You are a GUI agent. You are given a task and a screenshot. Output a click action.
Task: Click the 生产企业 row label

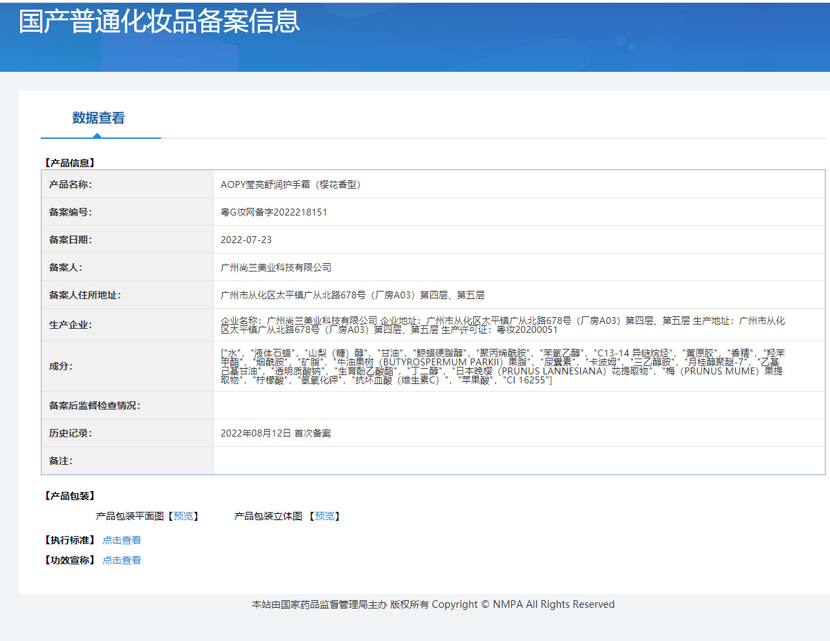click(x=71, y=325)
